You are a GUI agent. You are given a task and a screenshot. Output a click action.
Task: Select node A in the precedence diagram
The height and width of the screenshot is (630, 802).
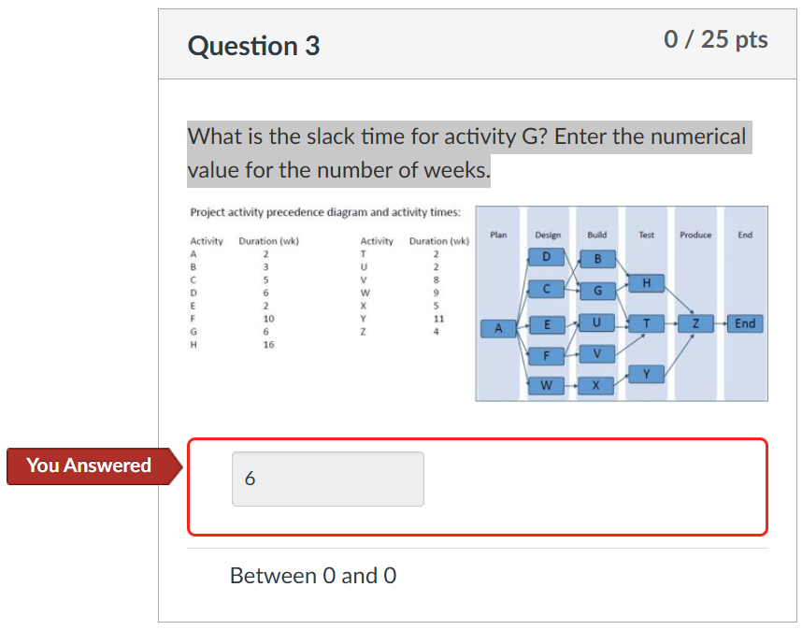(x=498, y=328)
